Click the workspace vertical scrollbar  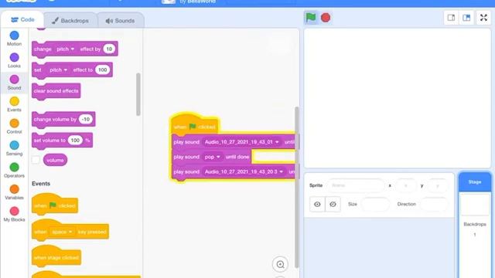tap(297, 187)
